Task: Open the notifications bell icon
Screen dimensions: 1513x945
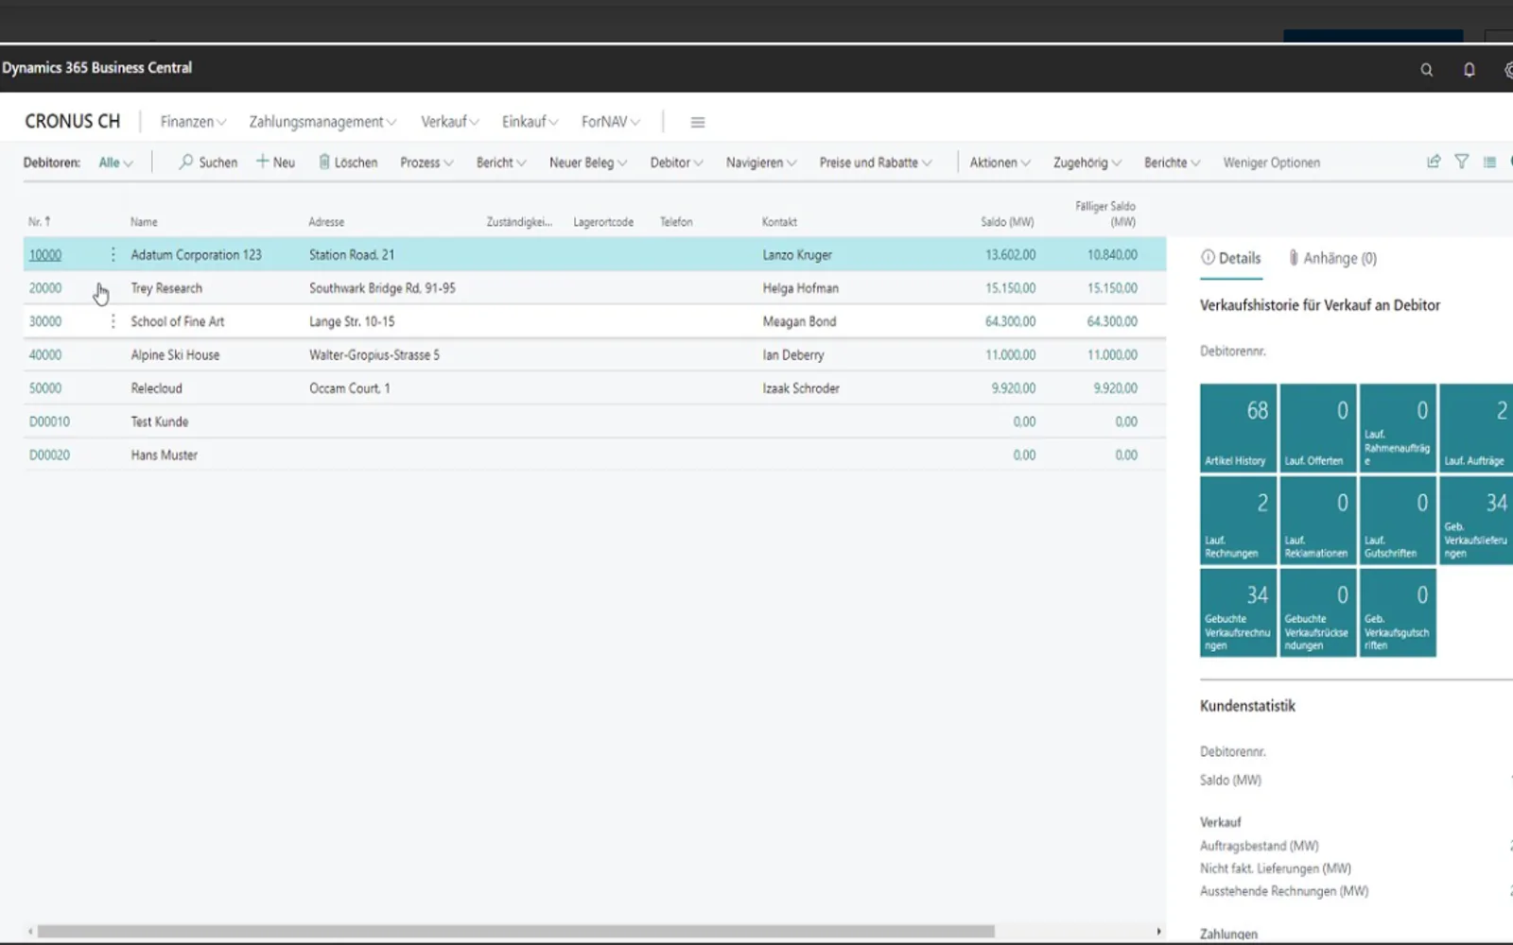Action: (x=1469, y=70)
